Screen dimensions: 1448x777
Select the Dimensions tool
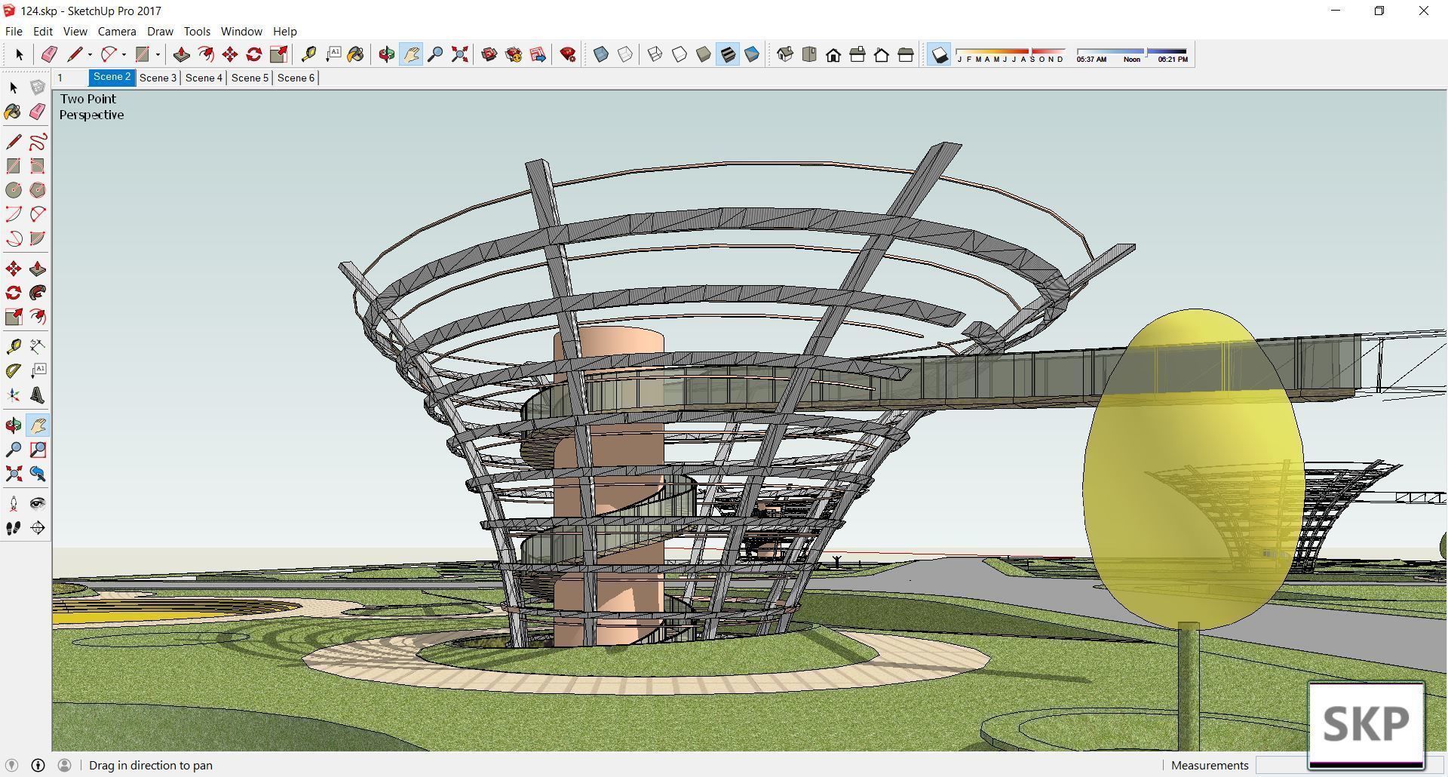[38, 346]
